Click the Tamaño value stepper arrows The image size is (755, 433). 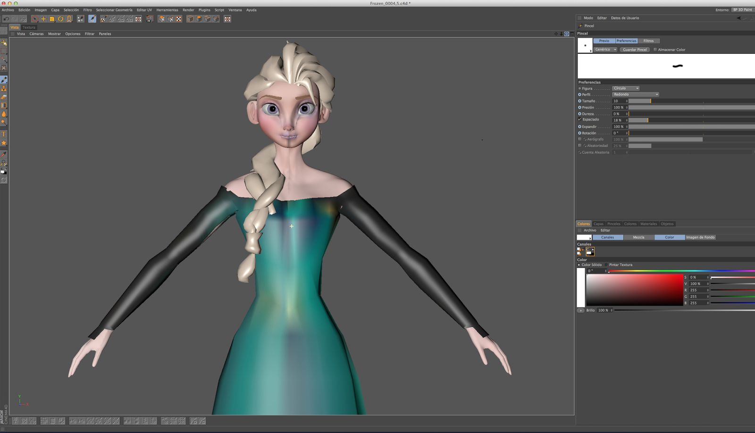click(627, 101)
